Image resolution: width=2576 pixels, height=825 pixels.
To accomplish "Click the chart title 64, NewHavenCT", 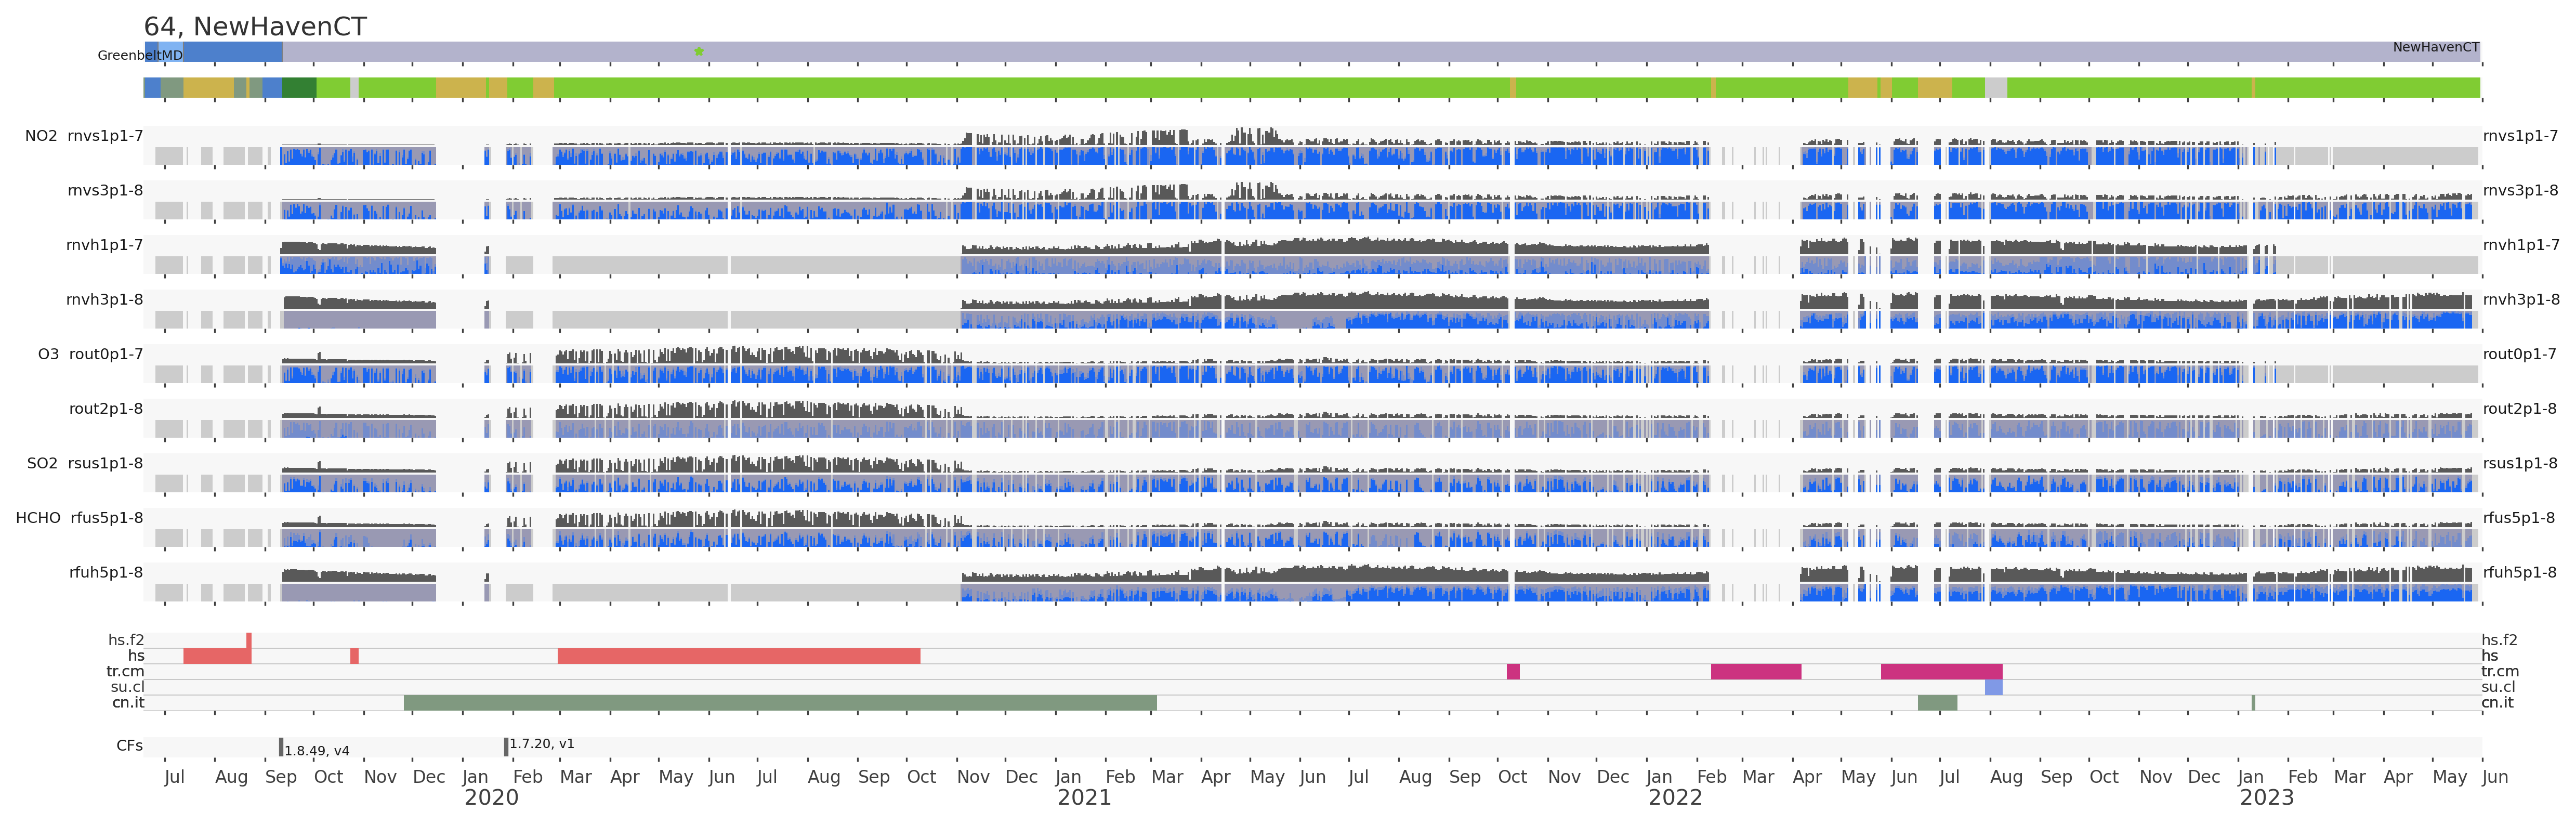I will point(255,27).
